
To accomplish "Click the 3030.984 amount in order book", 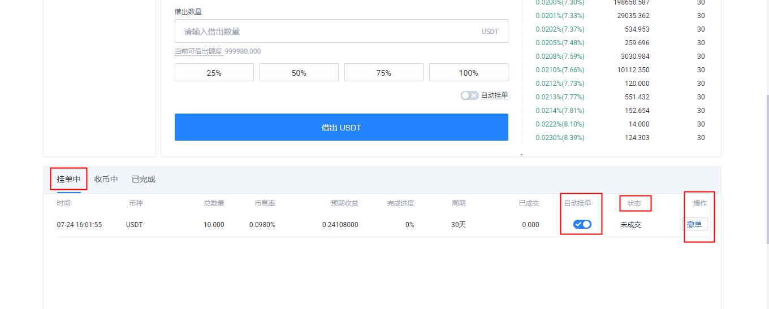I will pyautogui.click(x=635, y=56).
